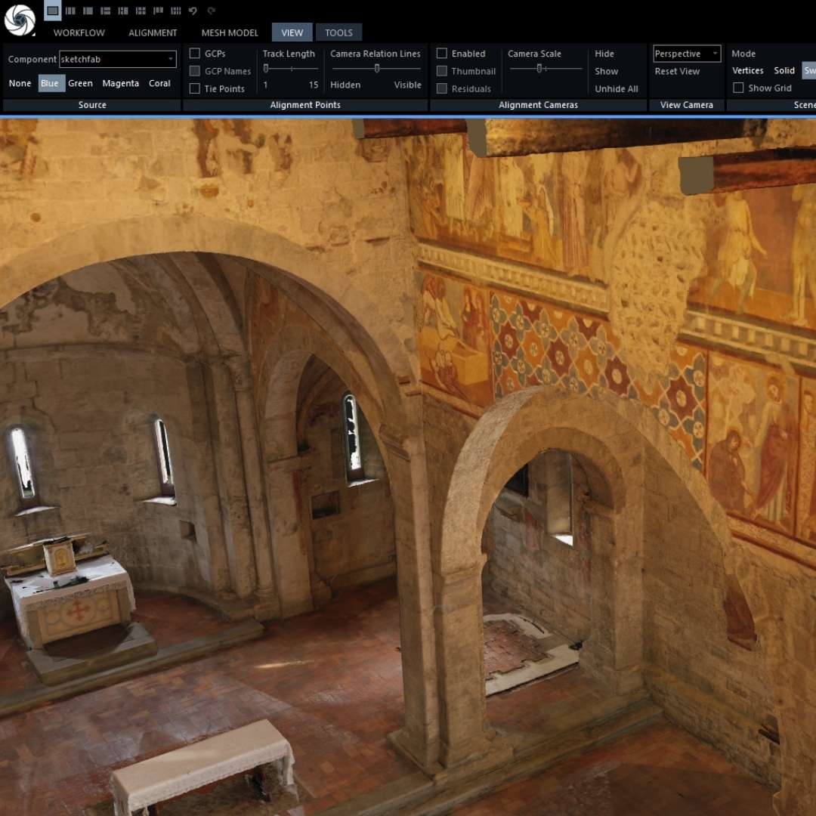
Task: Open the ALIGNMENT ribbon tab
Action: 153,32
